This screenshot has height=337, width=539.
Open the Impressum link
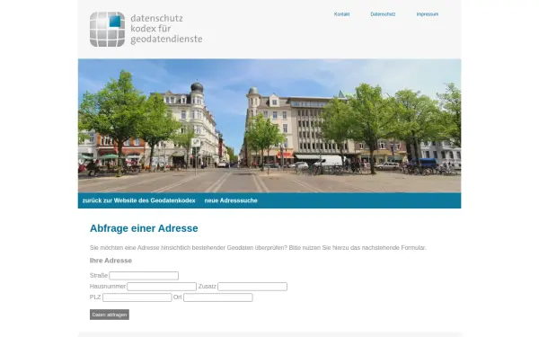click(428, 14)
